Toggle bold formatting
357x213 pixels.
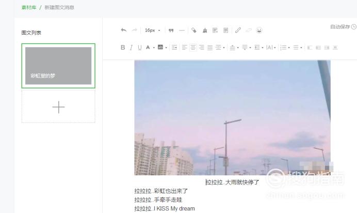tap(123, 48)
